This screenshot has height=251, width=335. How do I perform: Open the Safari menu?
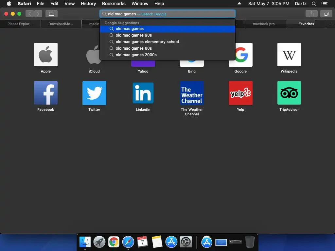24,4
